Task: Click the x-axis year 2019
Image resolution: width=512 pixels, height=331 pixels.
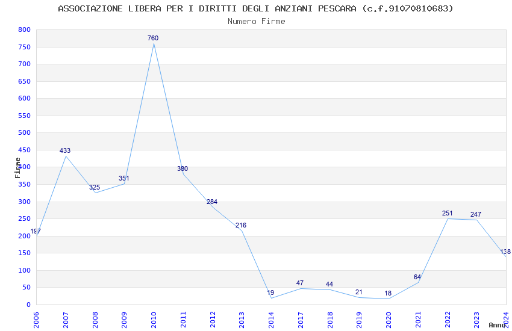Action: tap(360, 320)
